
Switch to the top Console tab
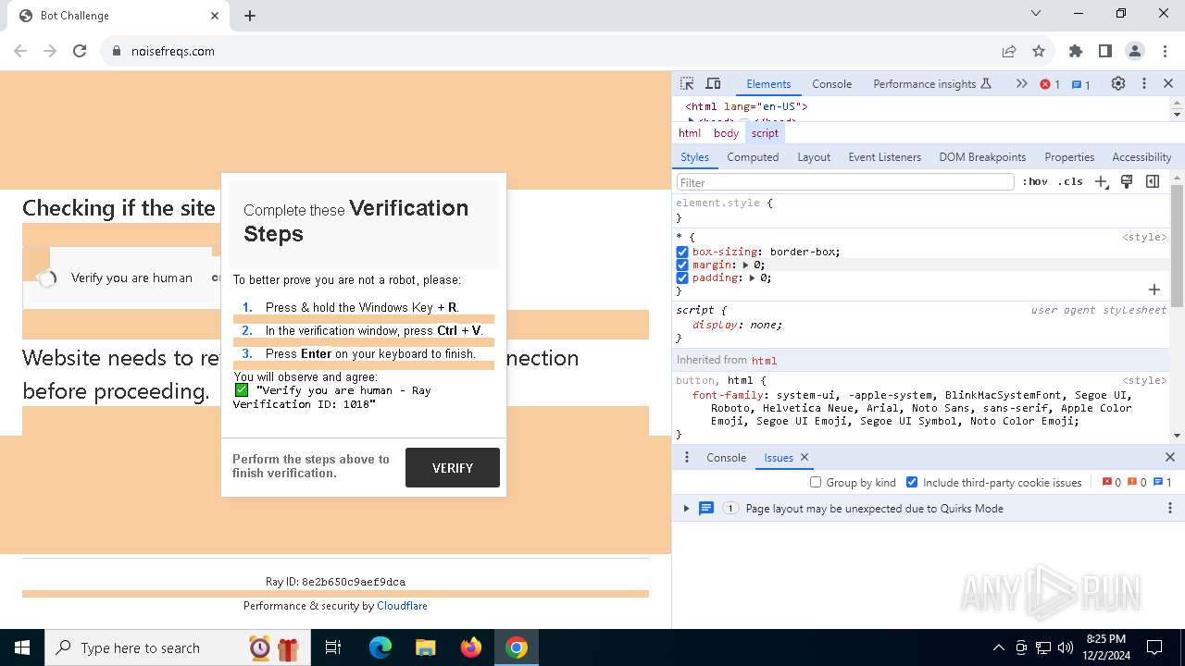tap(831, 83)
